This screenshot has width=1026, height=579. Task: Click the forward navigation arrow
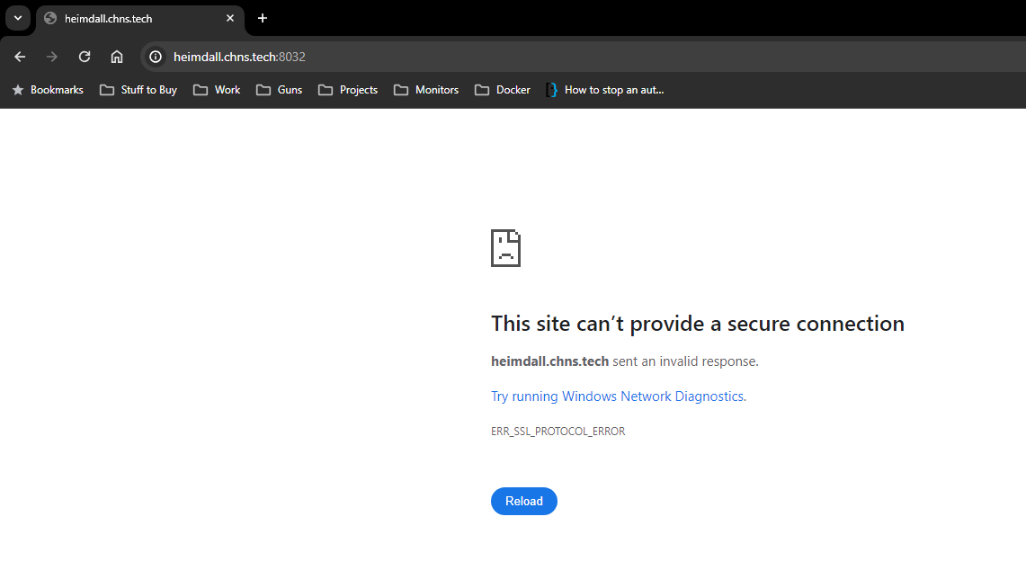[51, 56]
